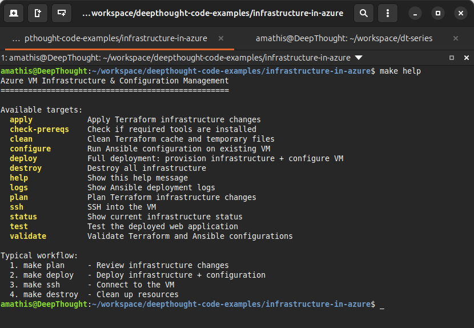Click '- Deploy infrastructure + configuration' text
Image resolution: width=474 pixels, height=328 pixels.
[176, 275]
